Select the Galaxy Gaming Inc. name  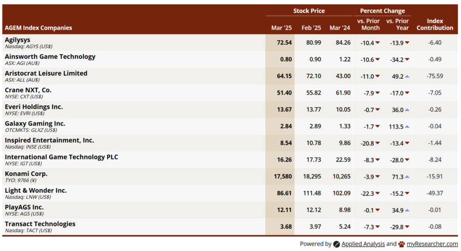(35, 124)
